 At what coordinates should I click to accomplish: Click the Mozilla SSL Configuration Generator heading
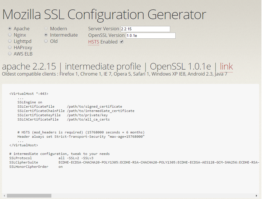coord(104,15)
